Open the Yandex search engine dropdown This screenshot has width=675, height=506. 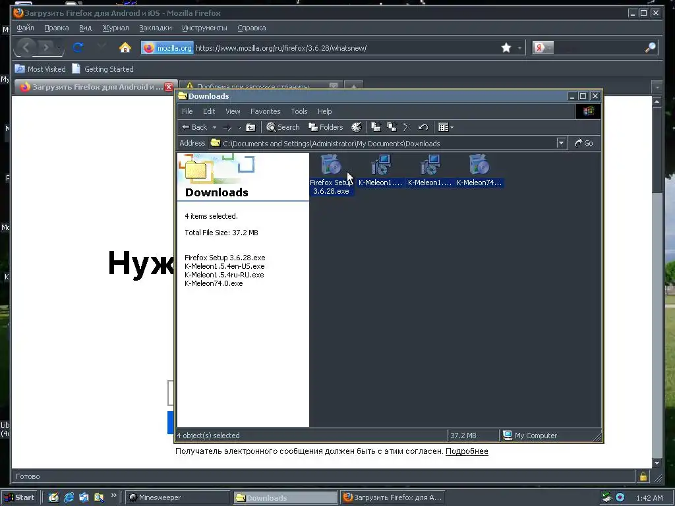pyautogui.click(x=543, y=47)
